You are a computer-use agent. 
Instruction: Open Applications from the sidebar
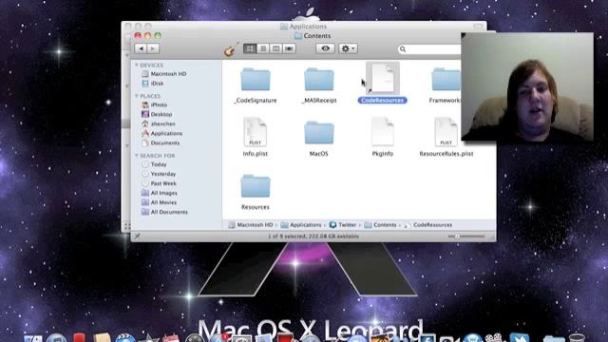[x=161, y=133]
